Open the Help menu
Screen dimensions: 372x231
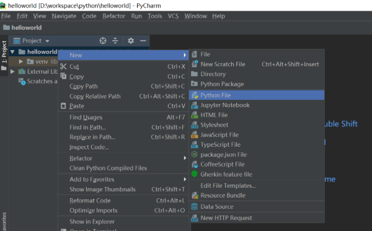pyautogui.click(x=218, y=16)
